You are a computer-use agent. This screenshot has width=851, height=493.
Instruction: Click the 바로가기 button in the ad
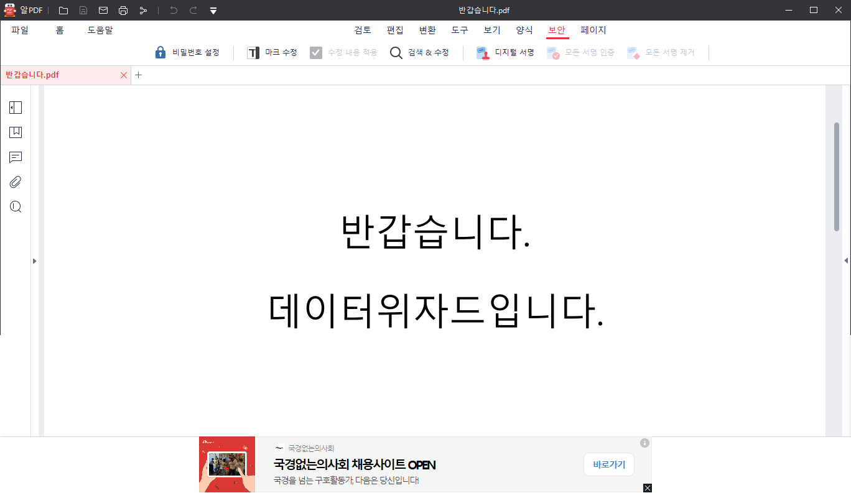pyautogui.click(x=608, y=464)
